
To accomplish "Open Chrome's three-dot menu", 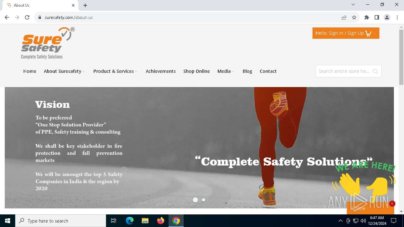I will (x=397, y=17).
